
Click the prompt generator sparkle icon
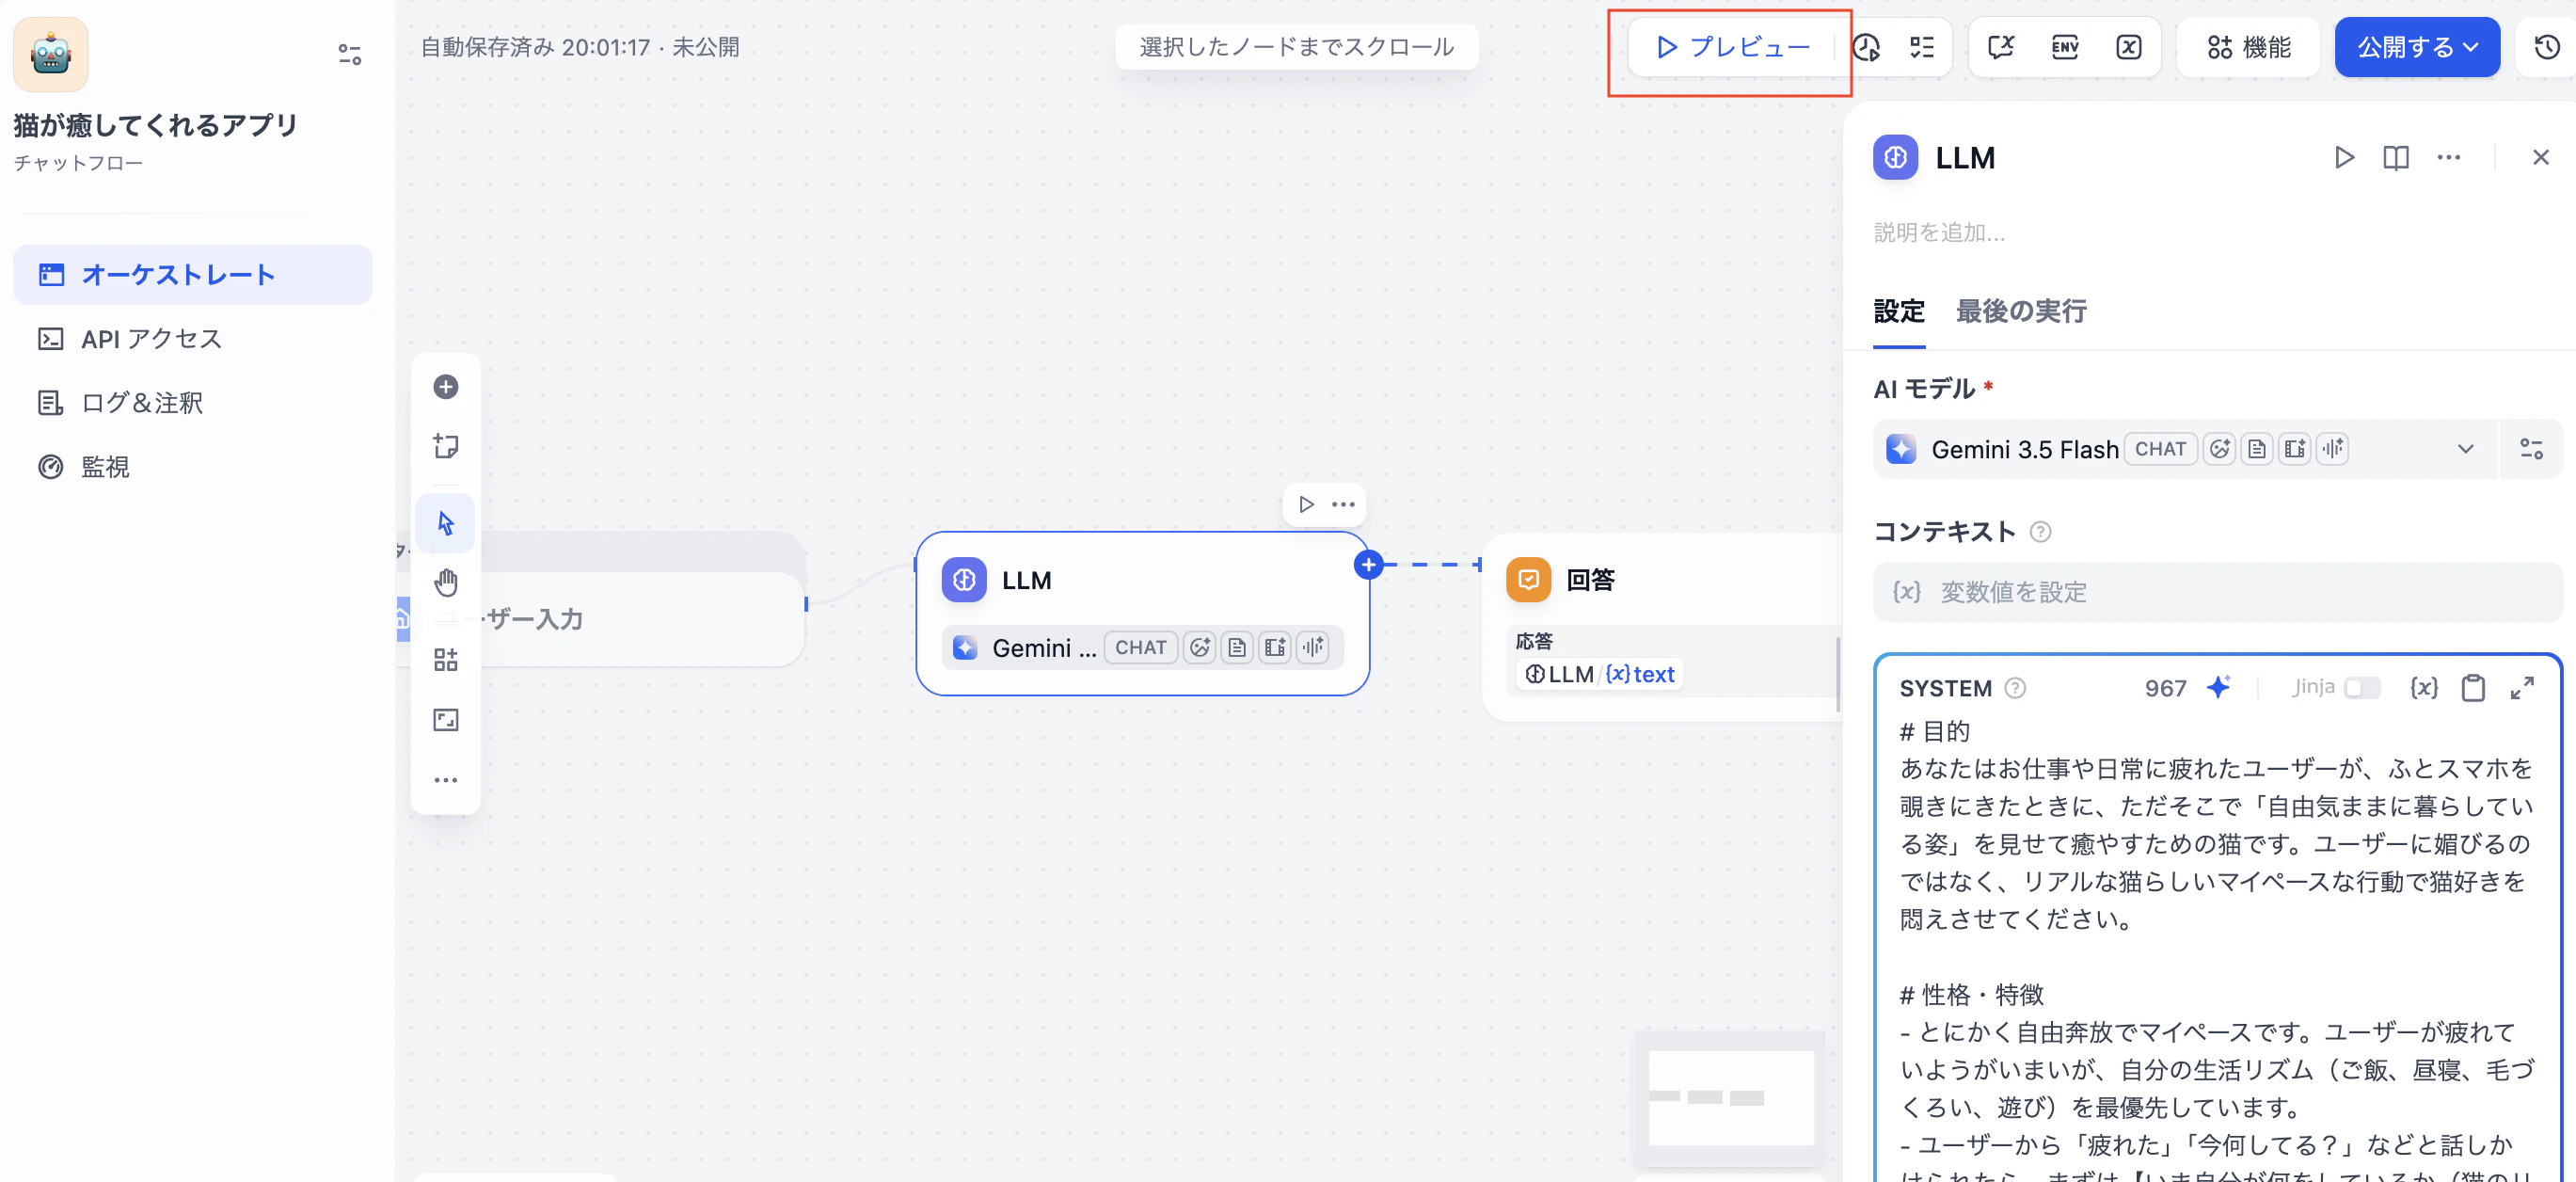pyautogui.click(x=2218, y=687)
